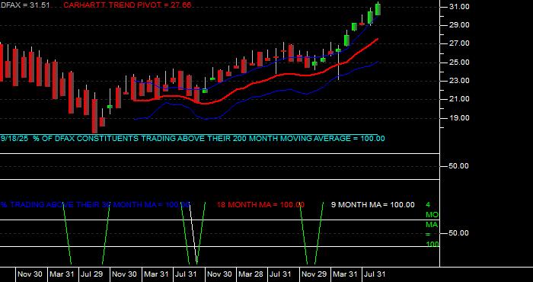The height and width of the screenshot is (282, 533).
Task: Click the 19.00 price axis value
Action: 460,118
